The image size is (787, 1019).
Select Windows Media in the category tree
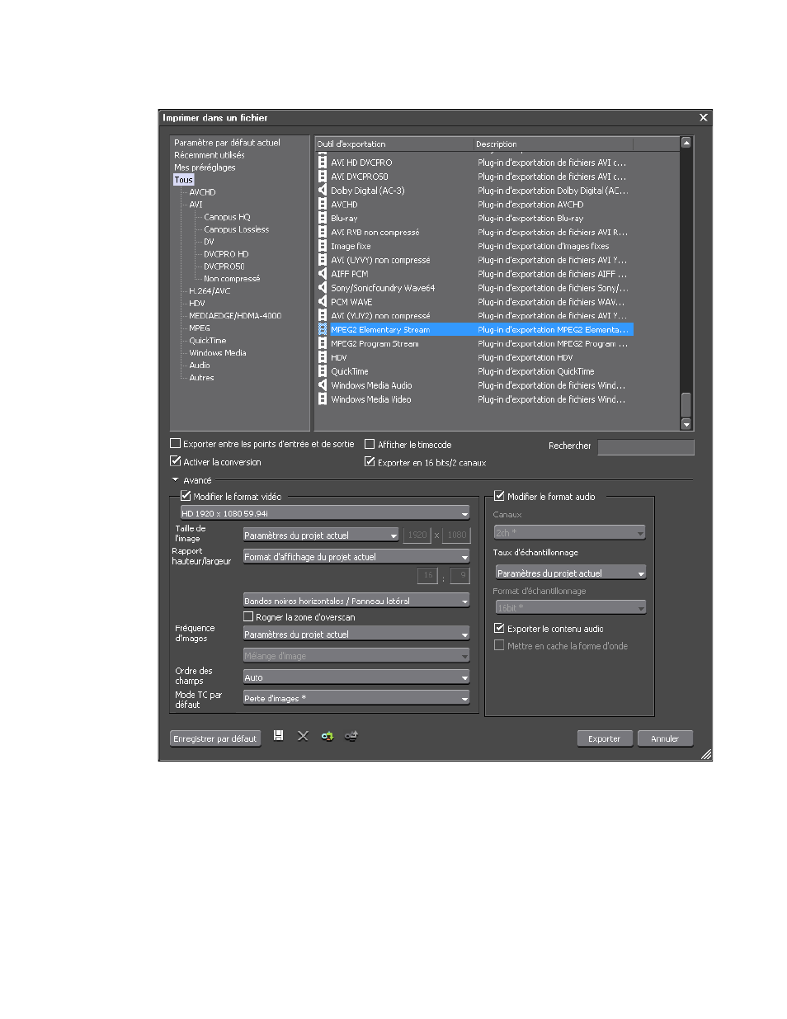tap(218, 353)
